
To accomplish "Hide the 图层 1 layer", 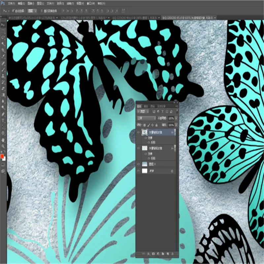I will pyautogui.click(x=138, y=164).
